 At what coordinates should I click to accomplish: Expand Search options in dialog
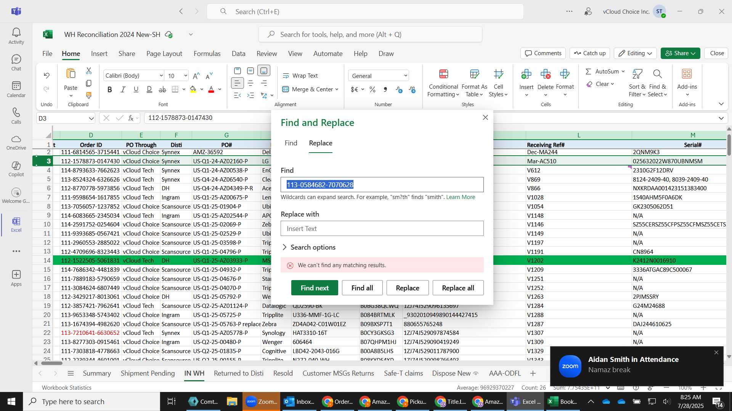[309, 247]
